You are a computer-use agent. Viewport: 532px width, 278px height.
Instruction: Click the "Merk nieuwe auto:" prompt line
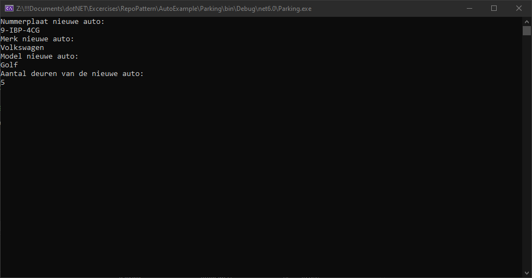pyautogui.click(x=37, y=39)
